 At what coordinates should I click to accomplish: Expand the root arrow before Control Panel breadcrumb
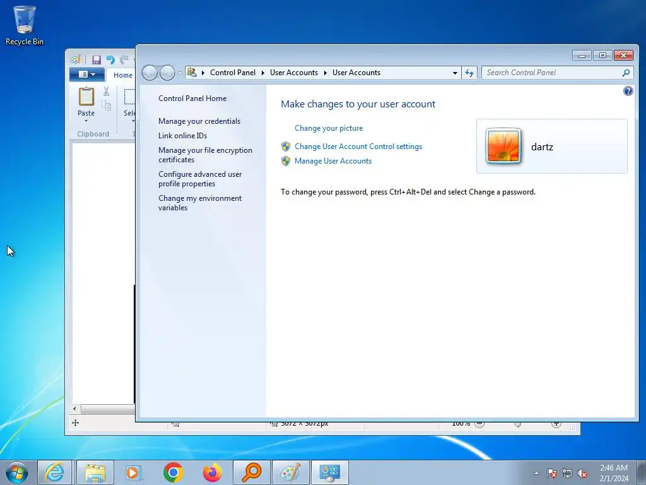pos(203,73)
